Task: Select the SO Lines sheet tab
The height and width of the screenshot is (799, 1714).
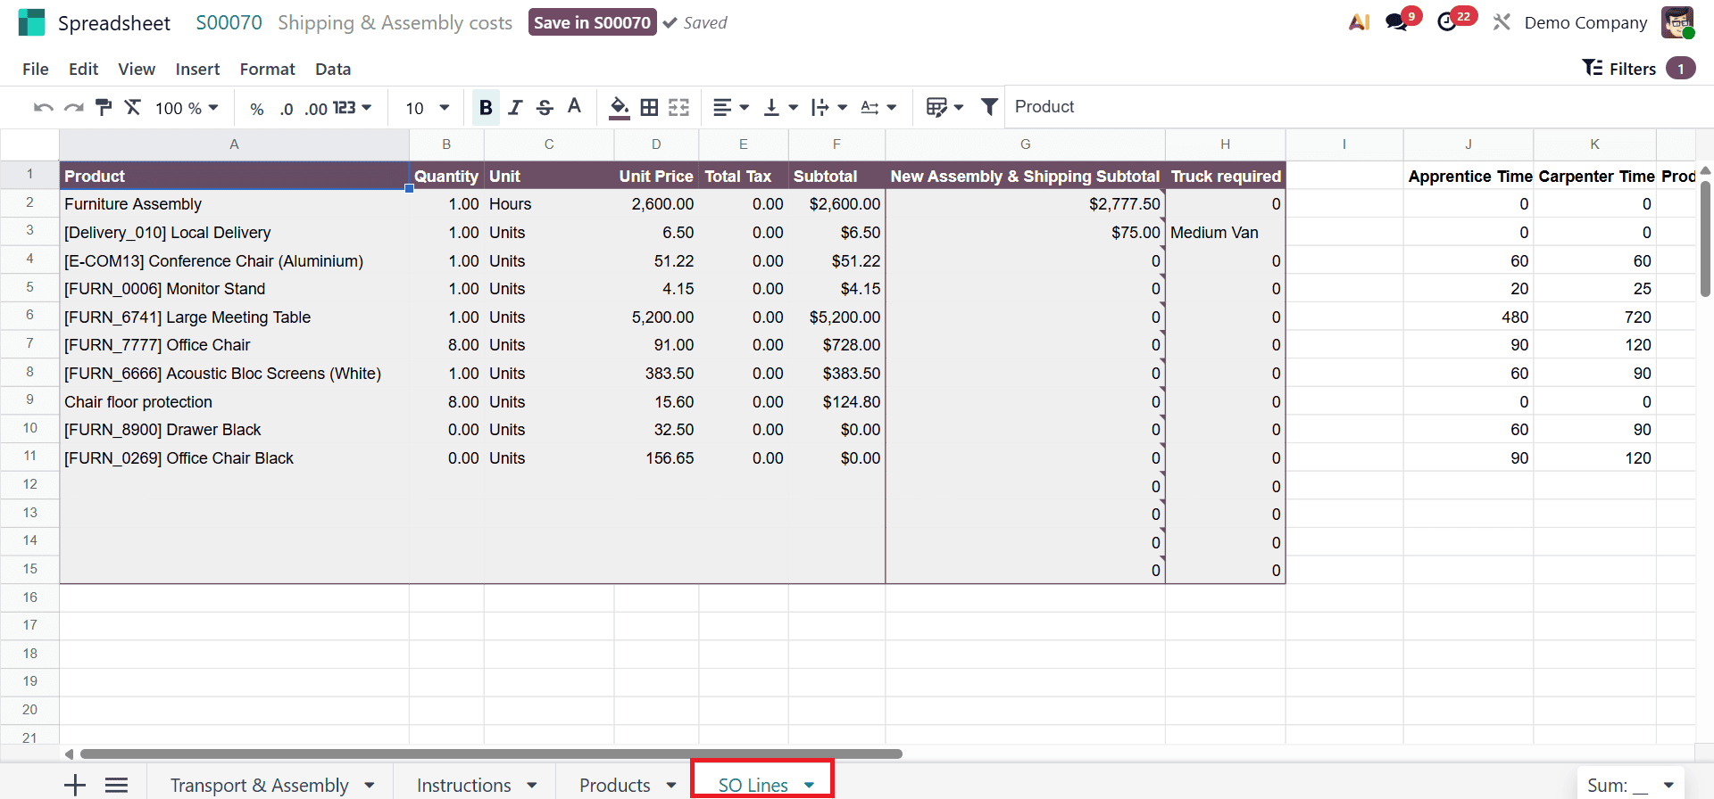Action: pos(753,785)
